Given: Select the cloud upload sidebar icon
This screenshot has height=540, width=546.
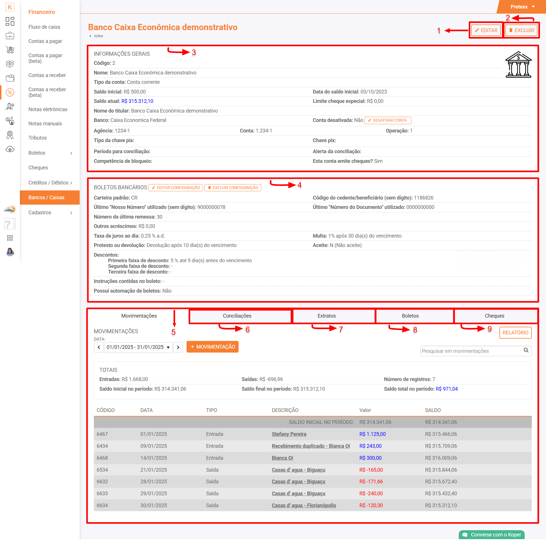Looking at the screenshot, I should [x=10, y=149].
